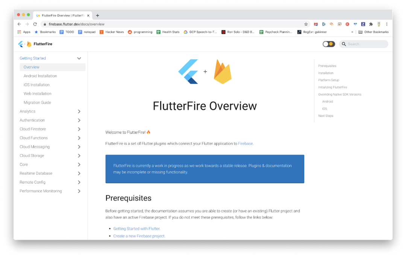The height and width of the screenshot is (258, 406).
Task: Open the TODO document bookmark
Action: pyautogui.click(x=67, y=32)
